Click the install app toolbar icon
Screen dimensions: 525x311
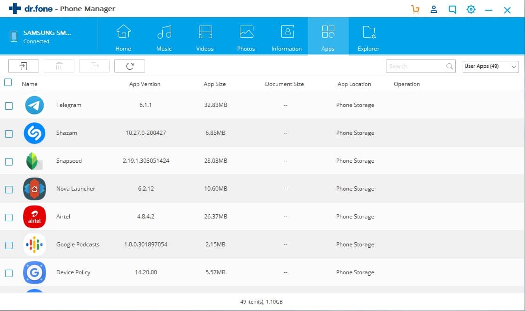click(23, 66)
